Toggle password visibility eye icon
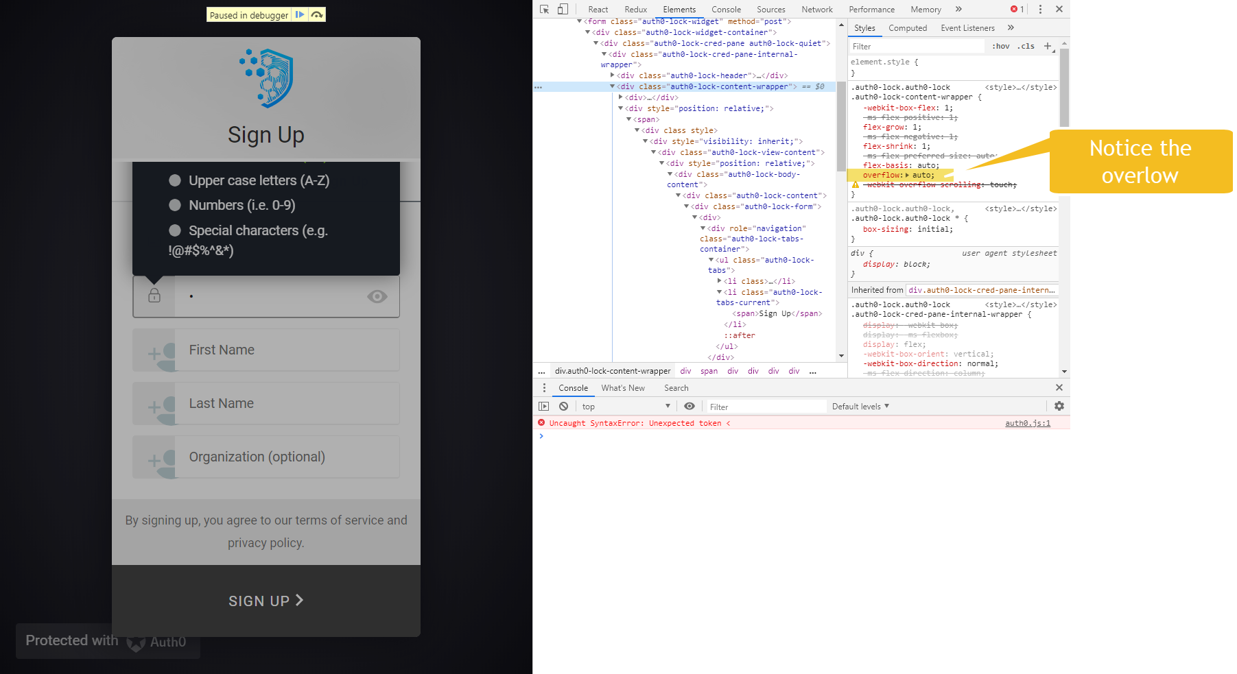Image resolution: width=1237 pixels, height=674 pixels. (377, 296)
